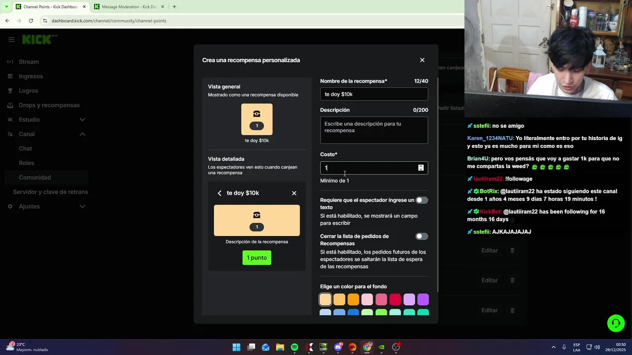View site information icon in address bar

pyautogui.click(x=44, y=21)
